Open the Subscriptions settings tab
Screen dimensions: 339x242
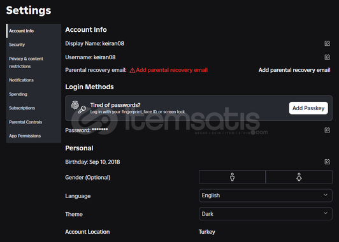(34, 108)
